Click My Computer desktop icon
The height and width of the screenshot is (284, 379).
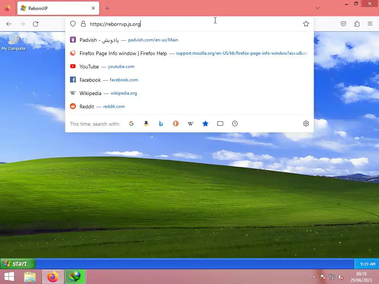pos(14,42)
